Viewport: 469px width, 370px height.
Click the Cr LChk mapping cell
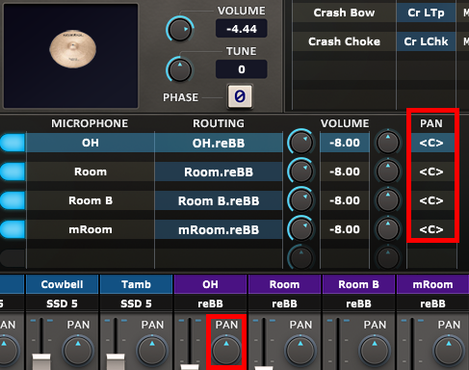[426, 41]
